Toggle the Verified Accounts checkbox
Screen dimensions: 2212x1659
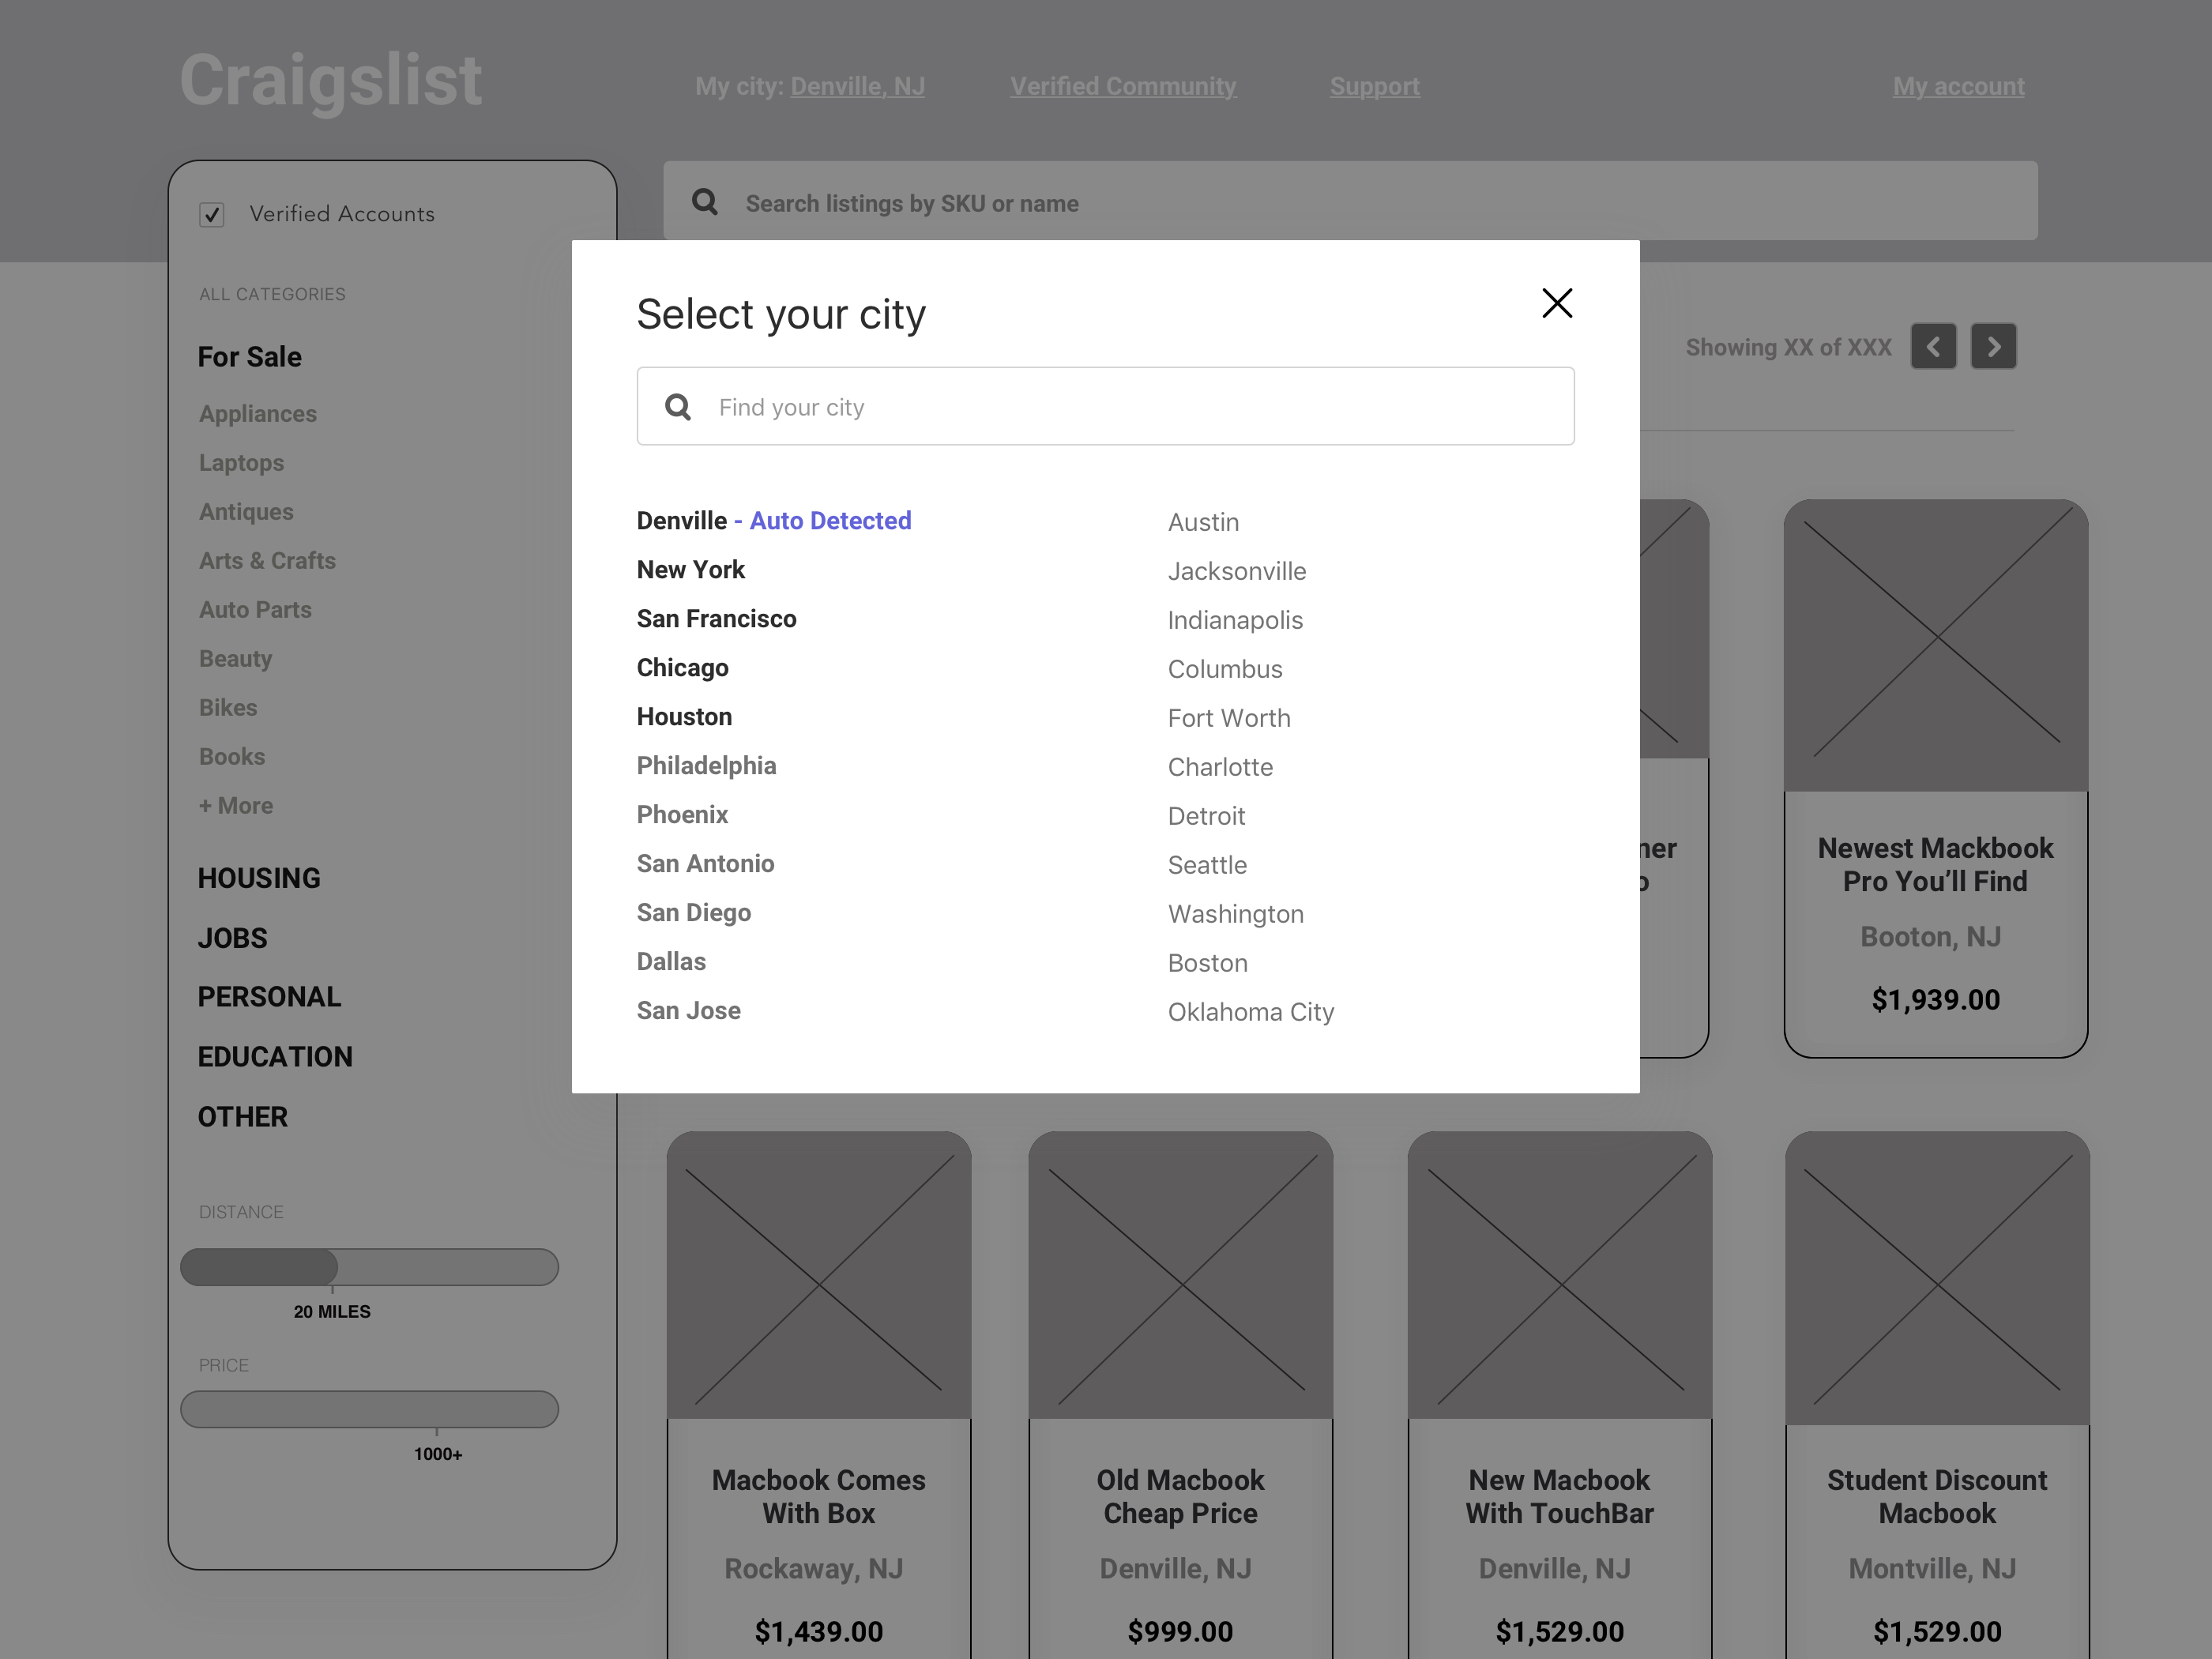tap(212, 215)
